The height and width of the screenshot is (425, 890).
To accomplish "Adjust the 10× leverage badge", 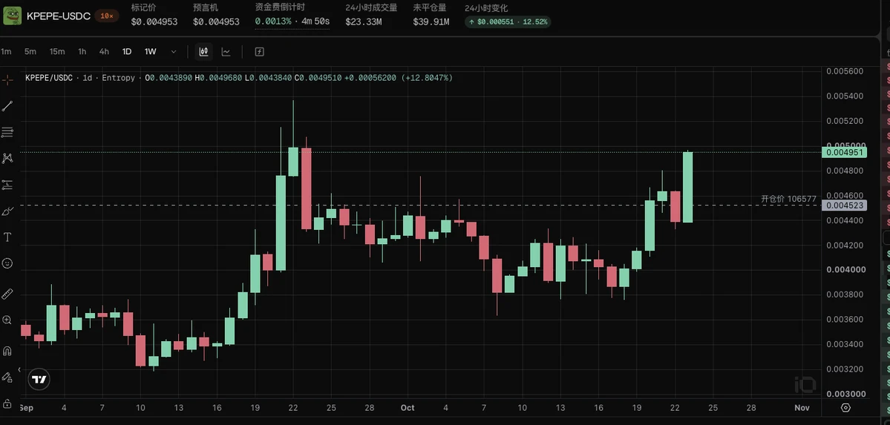I will click(x=107, y=16).
